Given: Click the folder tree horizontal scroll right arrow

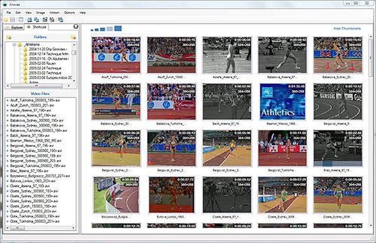Looking at the screenshot, I should tap(69, 86).
